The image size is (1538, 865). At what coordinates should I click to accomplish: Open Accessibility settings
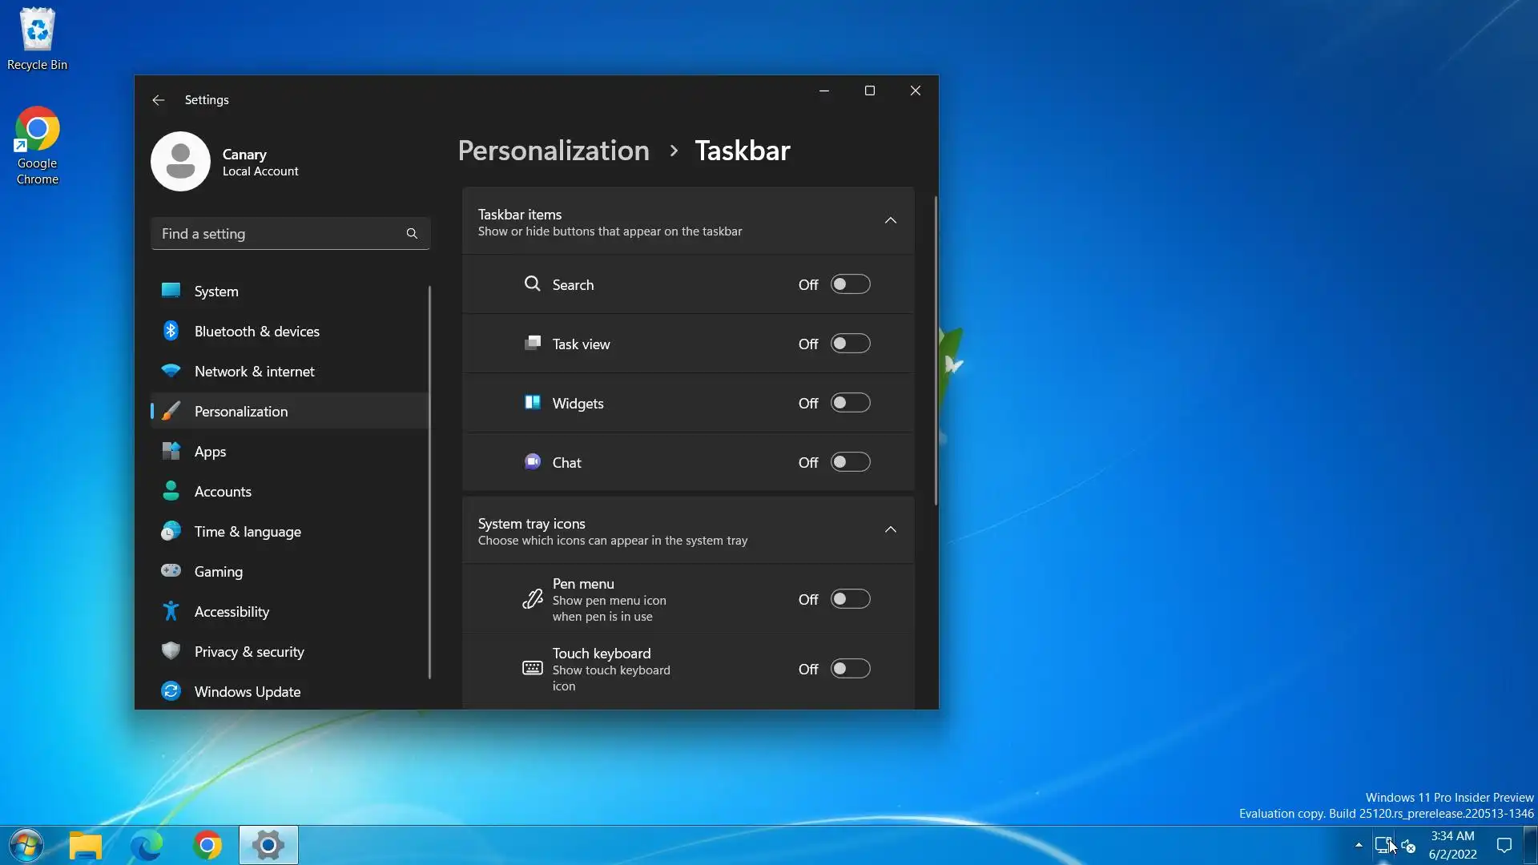pos(232,612)
